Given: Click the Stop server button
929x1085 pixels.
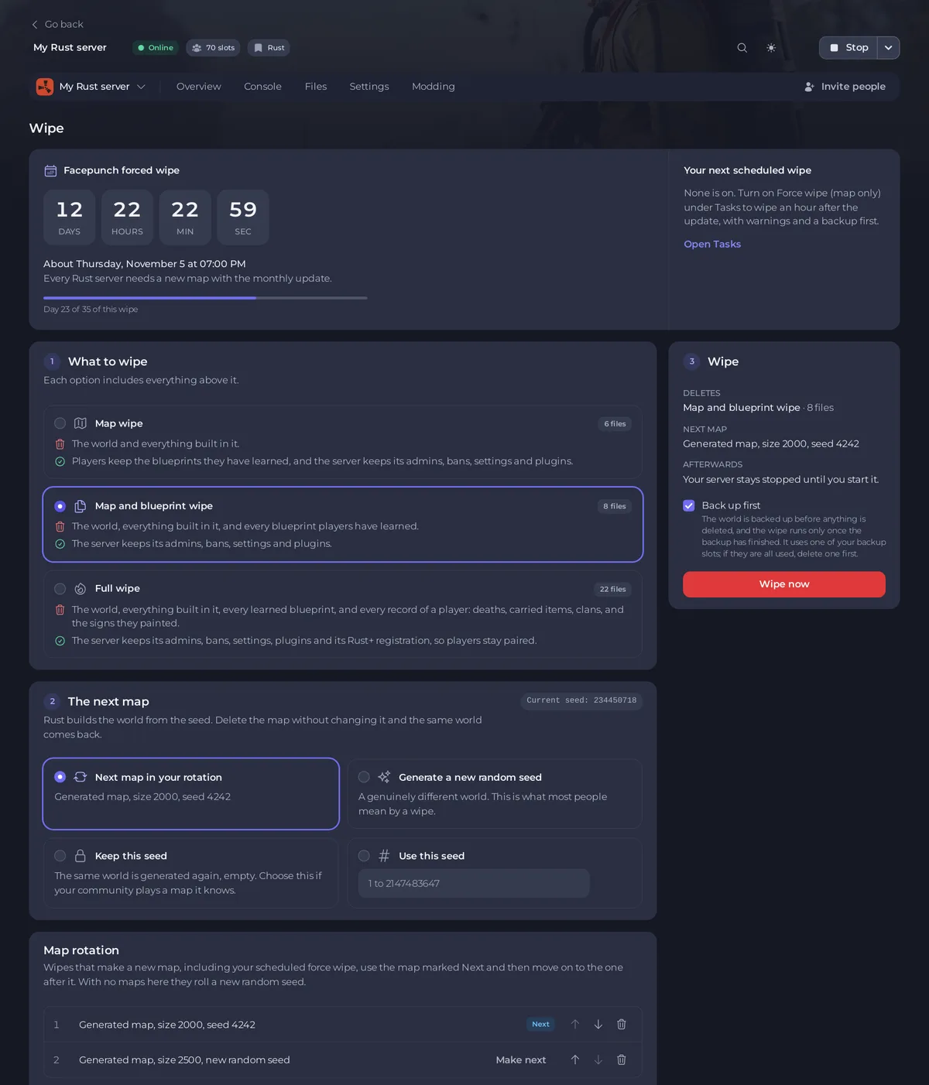Looking at the screenshot, I should pyautogui.click(x=848, y=48).
